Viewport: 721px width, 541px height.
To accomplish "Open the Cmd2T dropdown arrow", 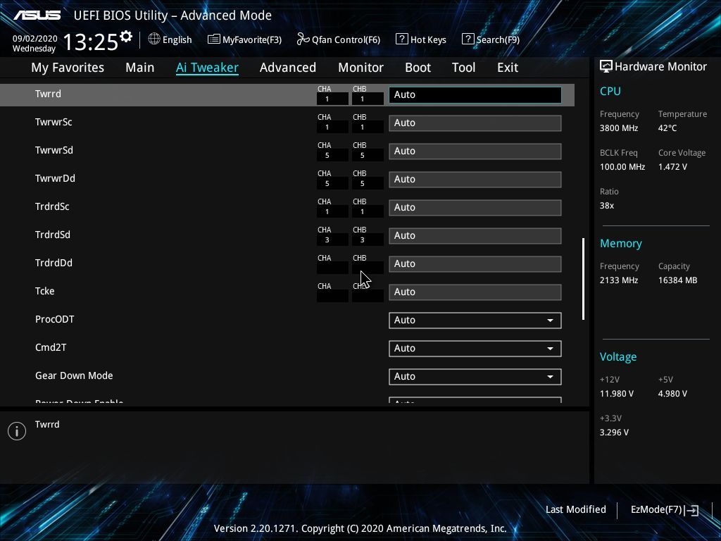I will 550,349.
